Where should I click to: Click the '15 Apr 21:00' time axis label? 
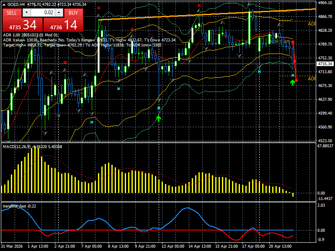click(227, 246)
